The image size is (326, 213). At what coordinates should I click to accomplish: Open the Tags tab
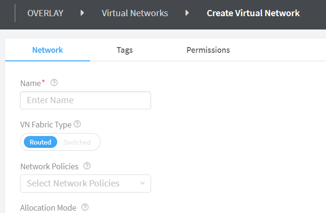click(124, 50)
